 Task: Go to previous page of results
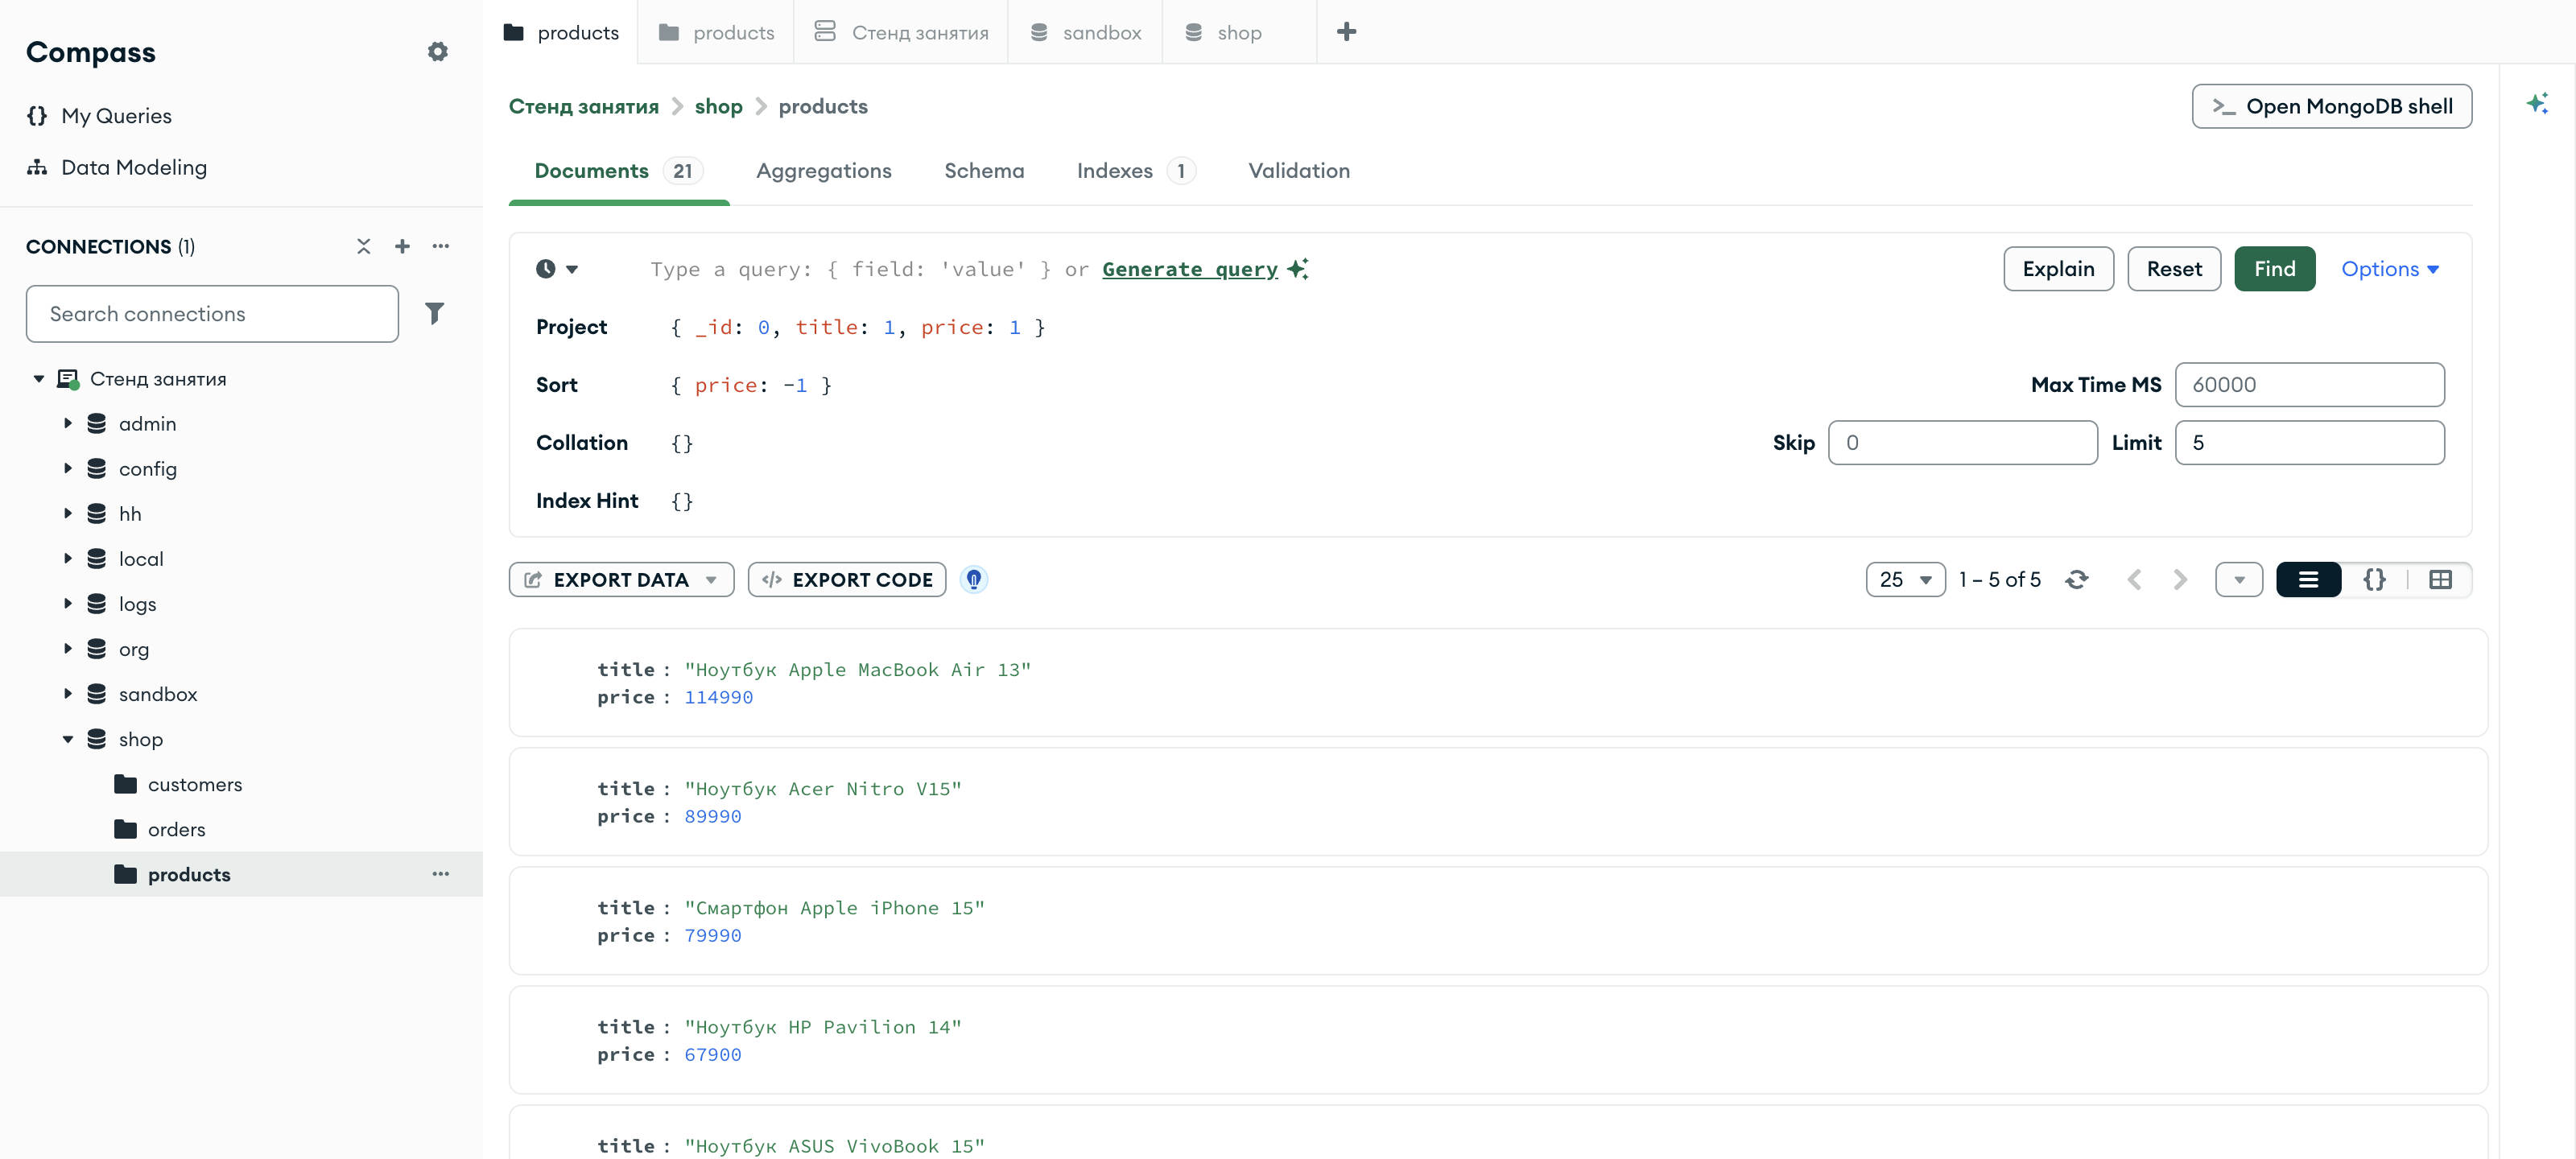pyautogui.click(x=2134, y=580)
